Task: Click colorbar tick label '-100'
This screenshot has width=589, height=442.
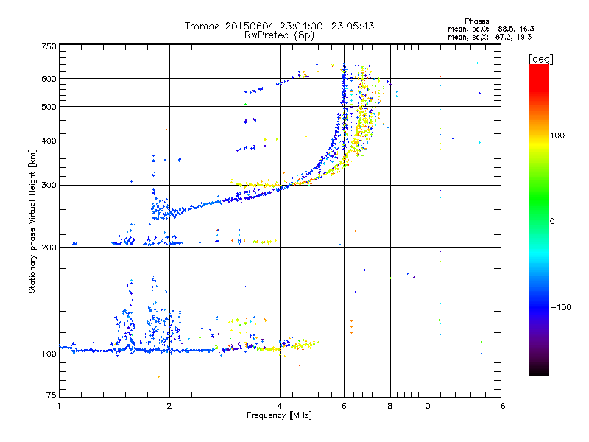Action: coord(560,307)
